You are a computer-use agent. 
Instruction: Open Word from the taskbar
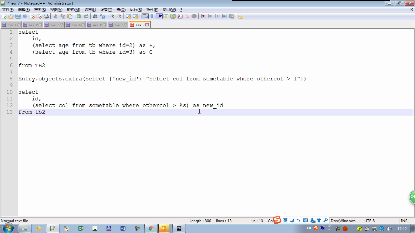pyautogui.click(x=123, y=228)
